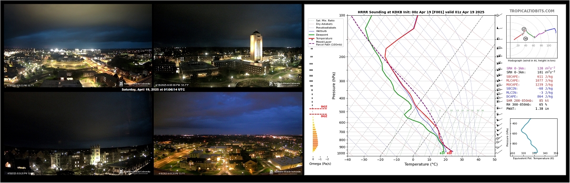Open the bottom-right city lights webcam image

point(228,134)
